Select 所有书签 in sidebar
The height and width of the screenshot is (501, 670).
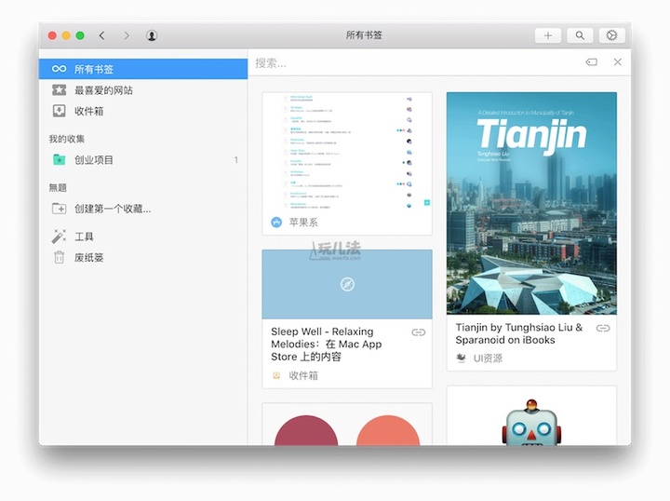(x=94, y=69)
